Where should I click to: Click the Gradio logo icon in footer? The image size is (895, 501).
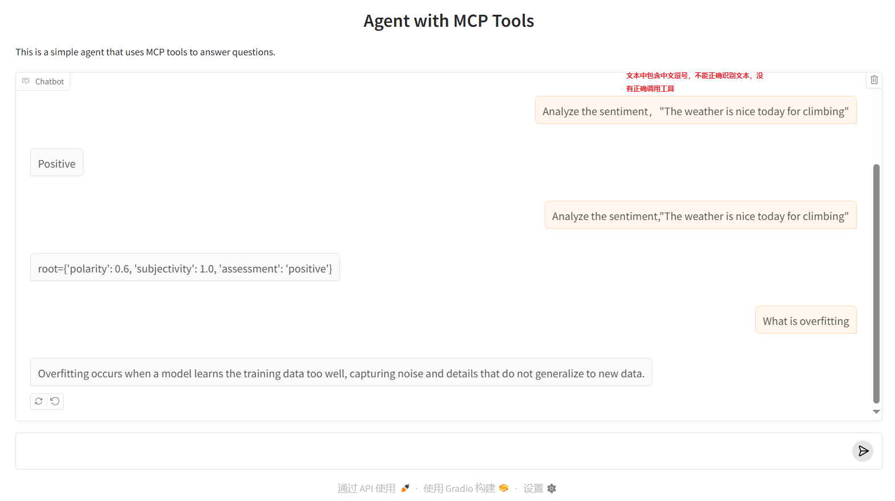tap(504, 488)
